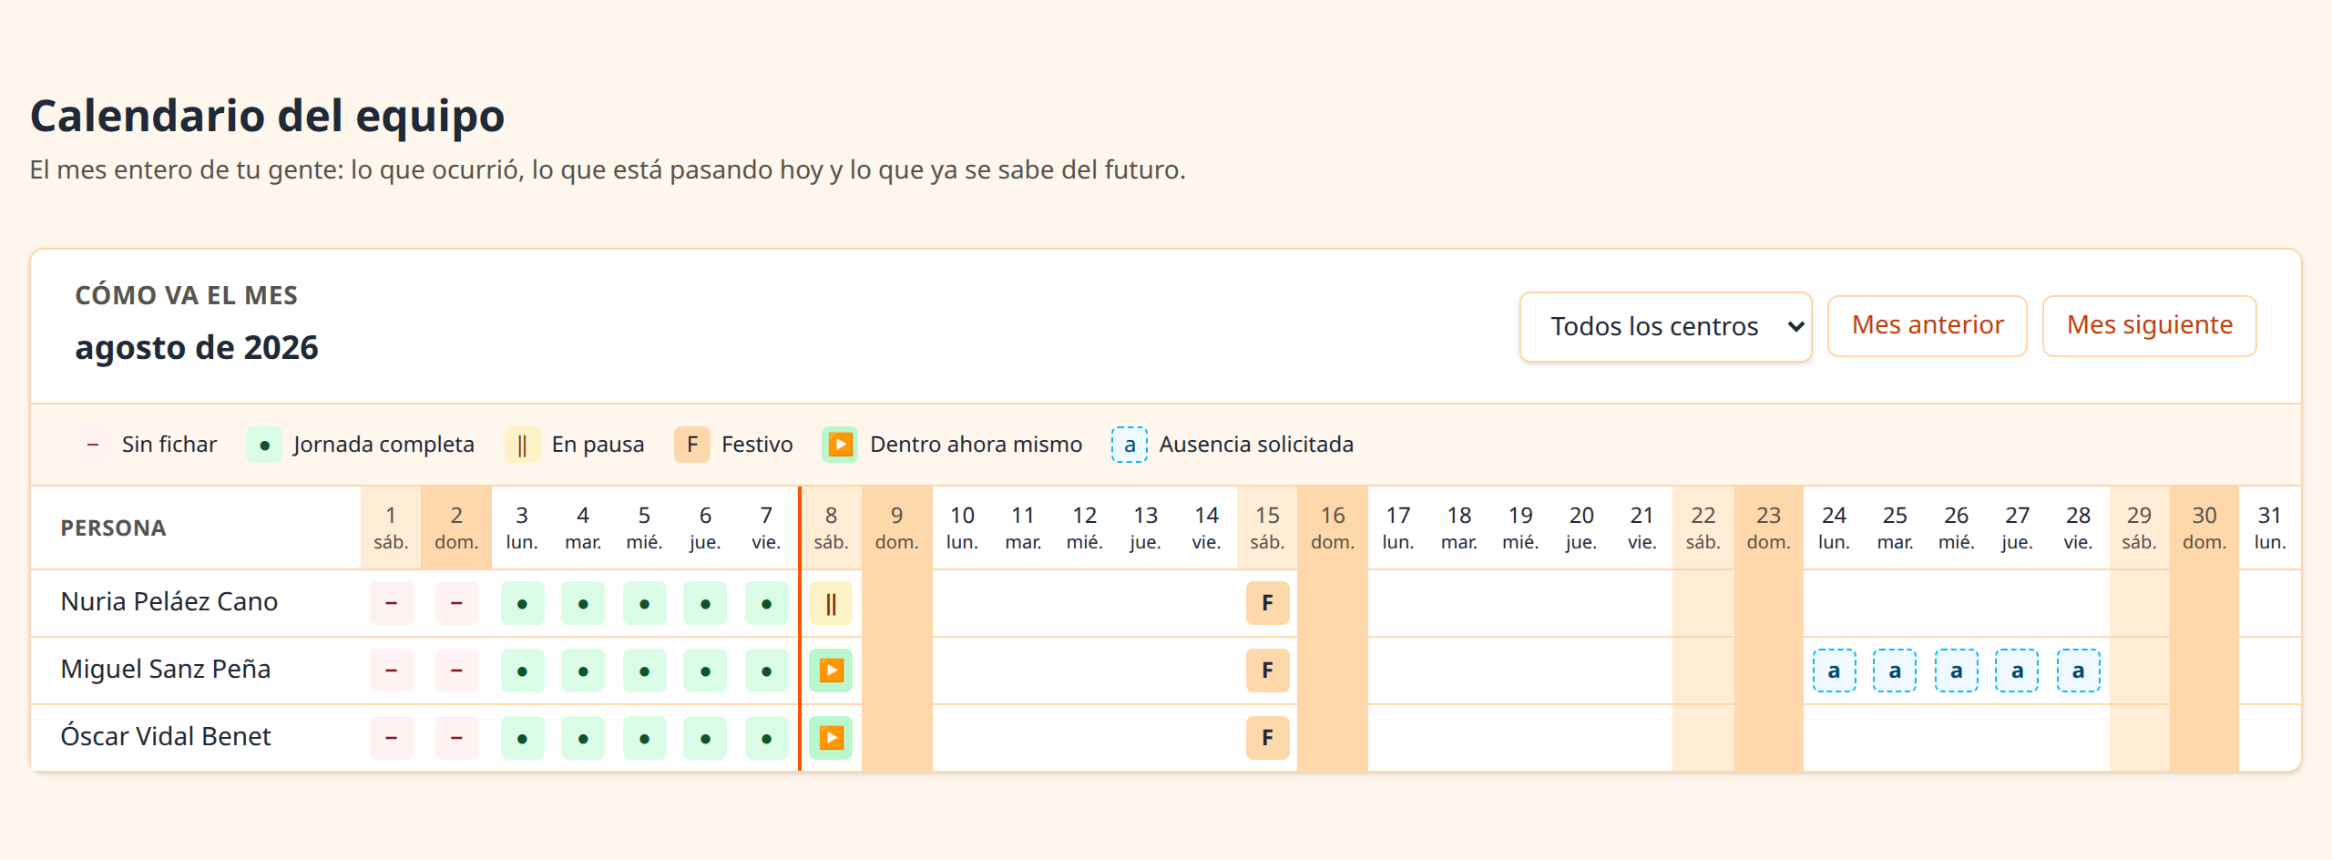Image resolution: width=2332 pixels, height=860 pixels.
Task: Click the 'En pausa' legend icon
Action: click(x=522, y=445)
